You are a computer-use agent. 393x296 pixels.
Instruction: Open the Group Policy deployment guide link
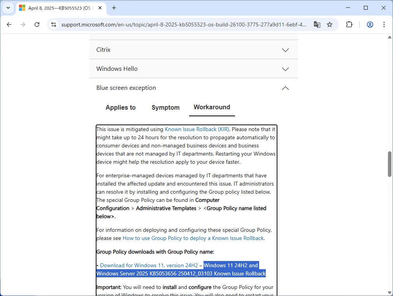pos(193,238)
